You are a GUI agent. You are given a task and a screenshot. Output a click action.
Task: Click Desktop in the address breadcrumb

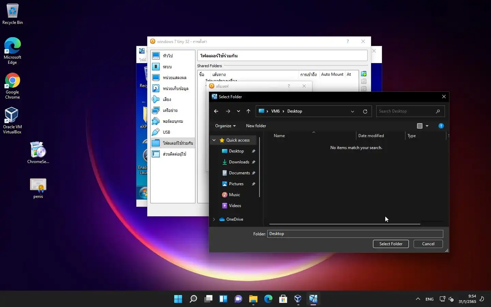click(295, 111)
